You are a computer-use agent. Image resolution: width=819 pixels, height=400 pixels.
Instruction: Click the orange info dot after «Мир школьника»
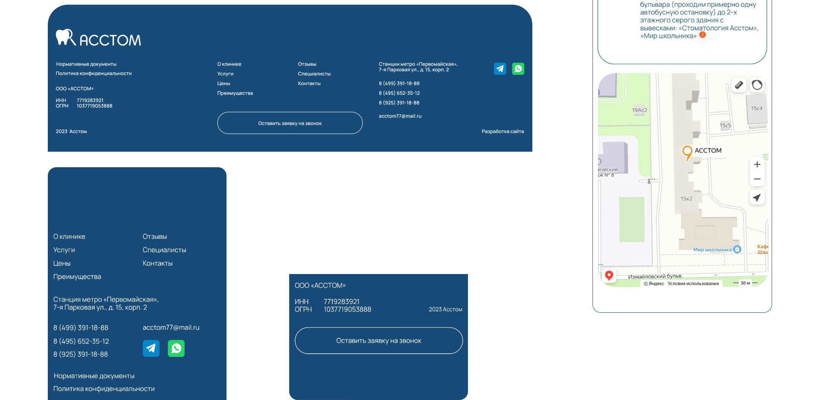point(703,35)
